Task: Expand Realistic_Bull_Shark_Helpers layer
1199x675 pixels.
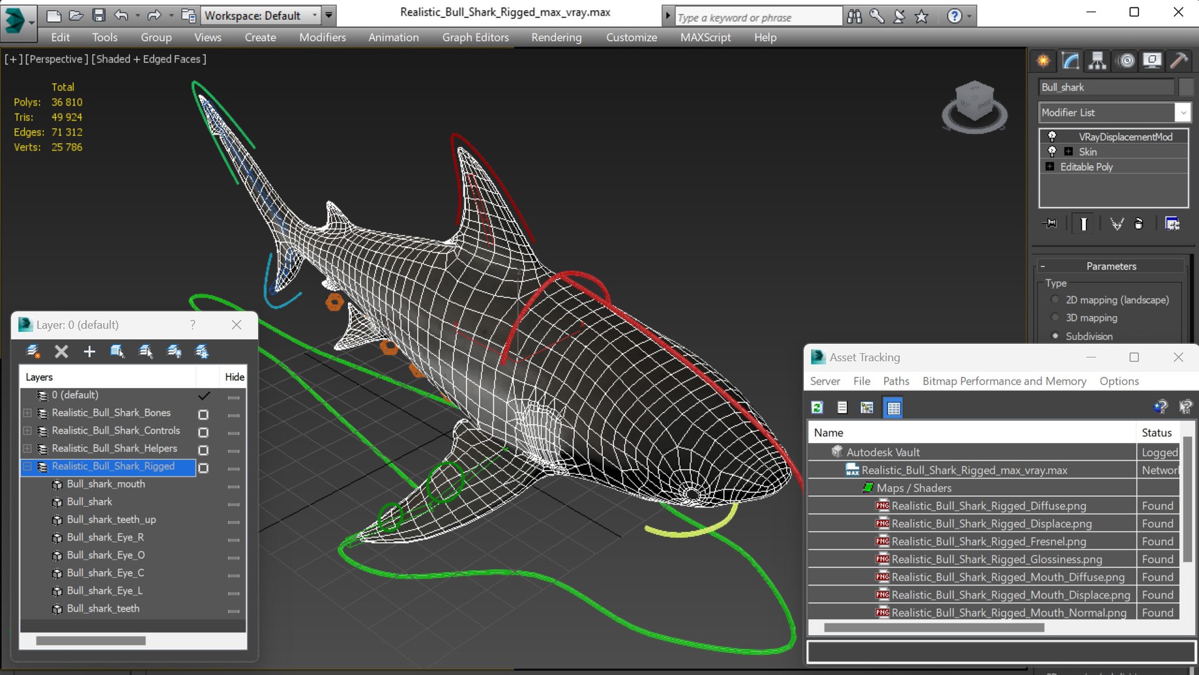Action: pyautogui.click(x=27, y=449)
